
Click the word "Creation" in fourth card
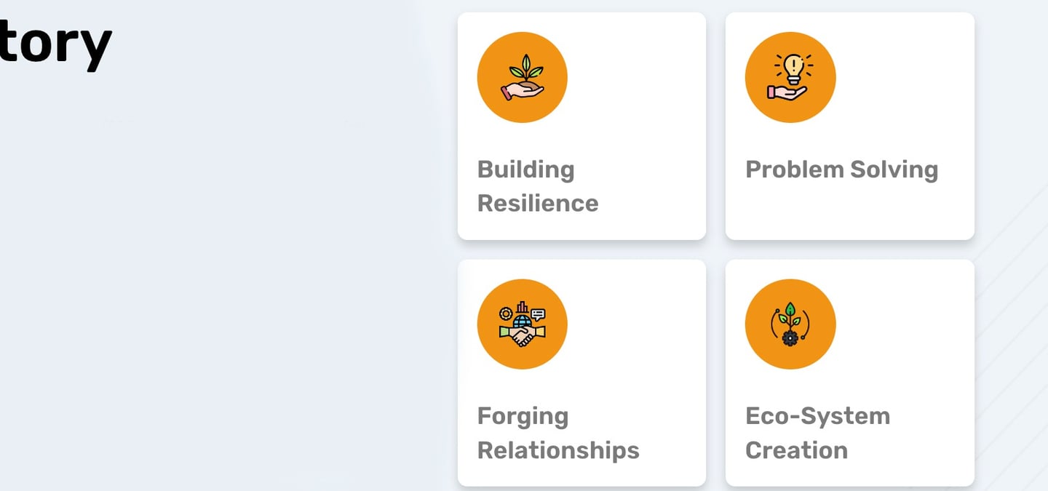tap(796, 451)
